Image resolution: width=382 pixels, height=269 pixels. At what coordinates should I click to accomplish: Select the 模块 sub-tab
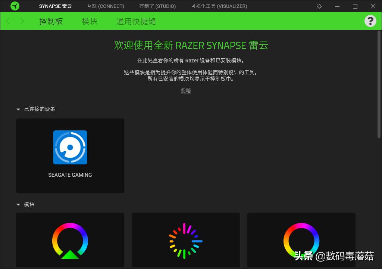click(x=89, y=21)
